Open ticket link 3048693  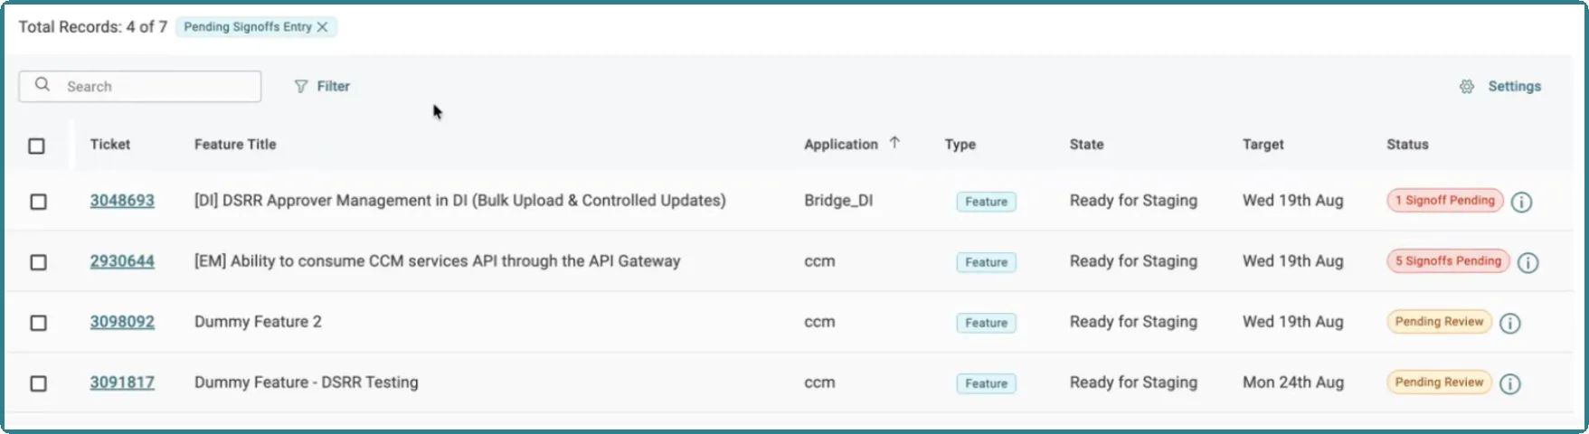tap(122, 201)
